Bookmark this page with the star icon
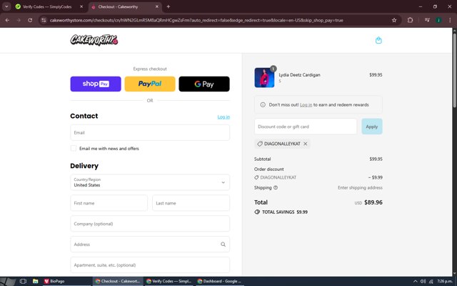Viewport: 457px width, 286px height. point(394,20)
